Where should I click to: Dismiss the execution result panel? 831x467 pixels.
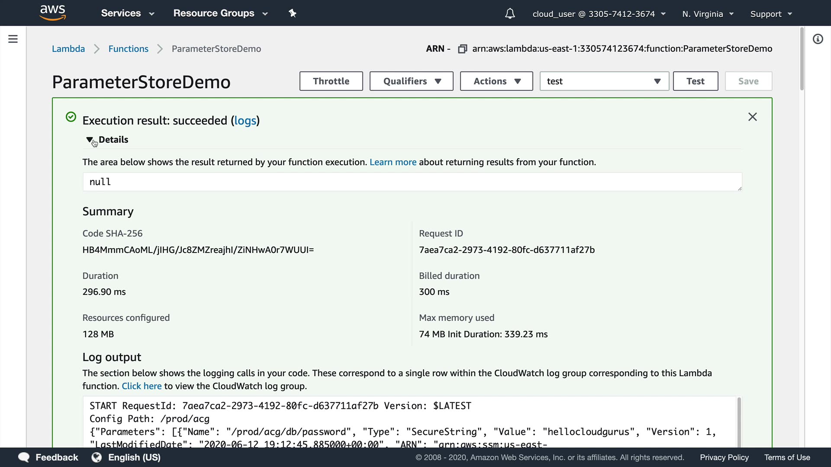click(x=752, y=117)
